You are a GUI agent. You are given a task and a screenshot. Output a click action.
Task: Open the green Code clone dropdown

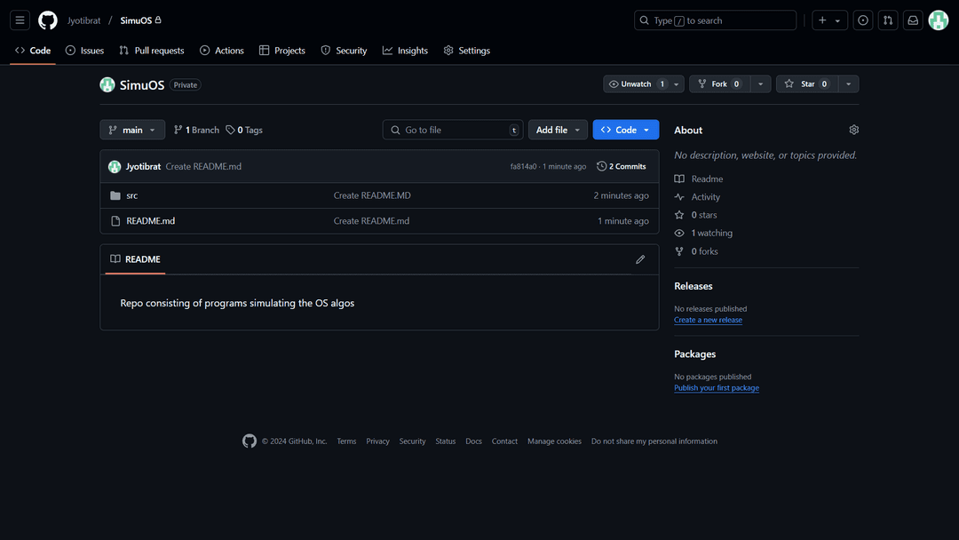coord(626,130)
